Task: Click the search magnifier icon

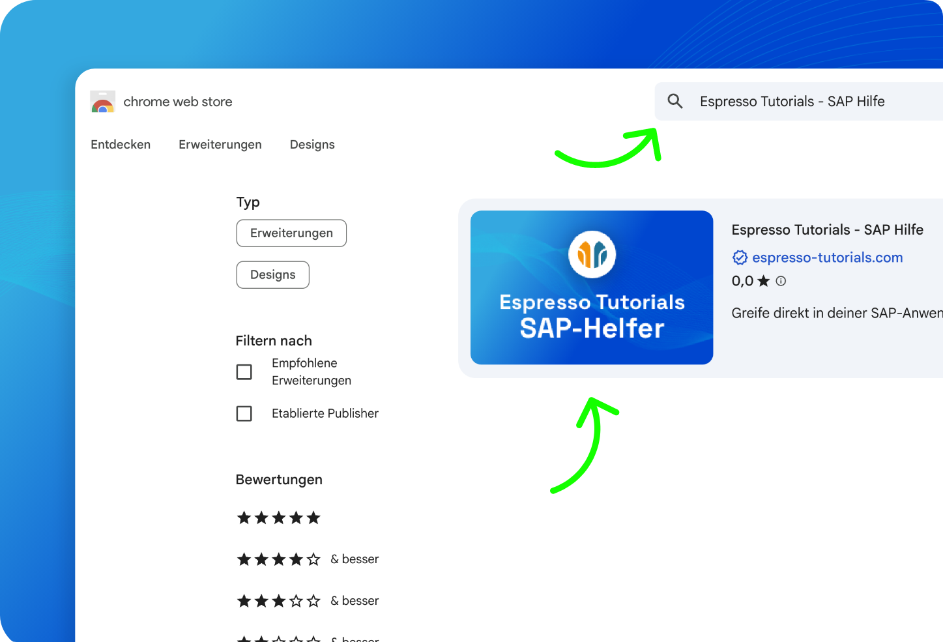Action: 675,101
